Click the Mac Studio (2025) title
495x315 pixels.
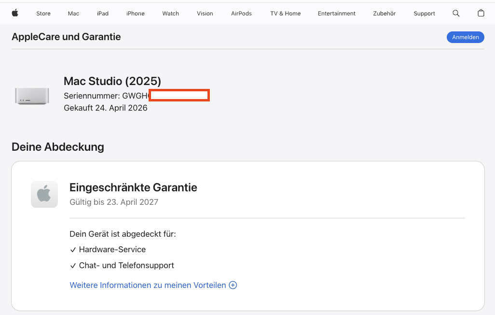click(x=112, y=81)
